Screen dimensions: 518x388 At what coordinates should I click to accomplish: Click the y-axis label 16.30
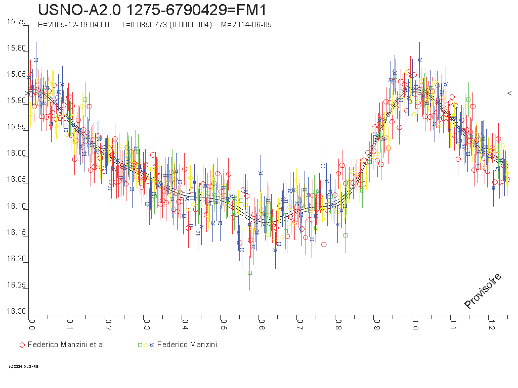[16, 311]
